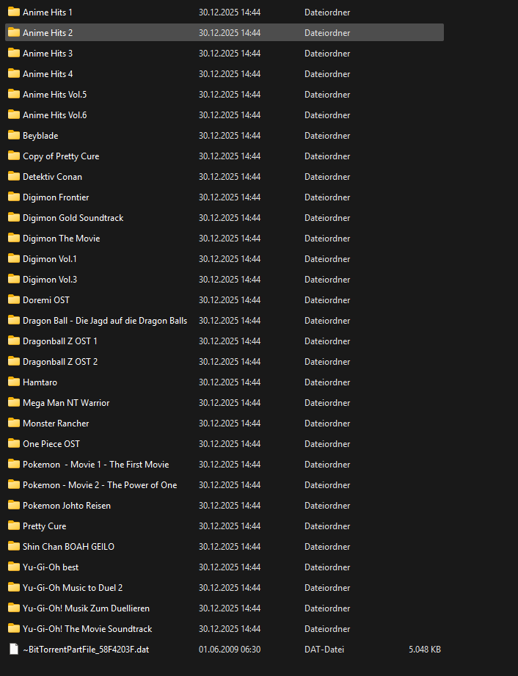Click the Pokemon Johto Reisen folder icon

click(x=14, y=505)
